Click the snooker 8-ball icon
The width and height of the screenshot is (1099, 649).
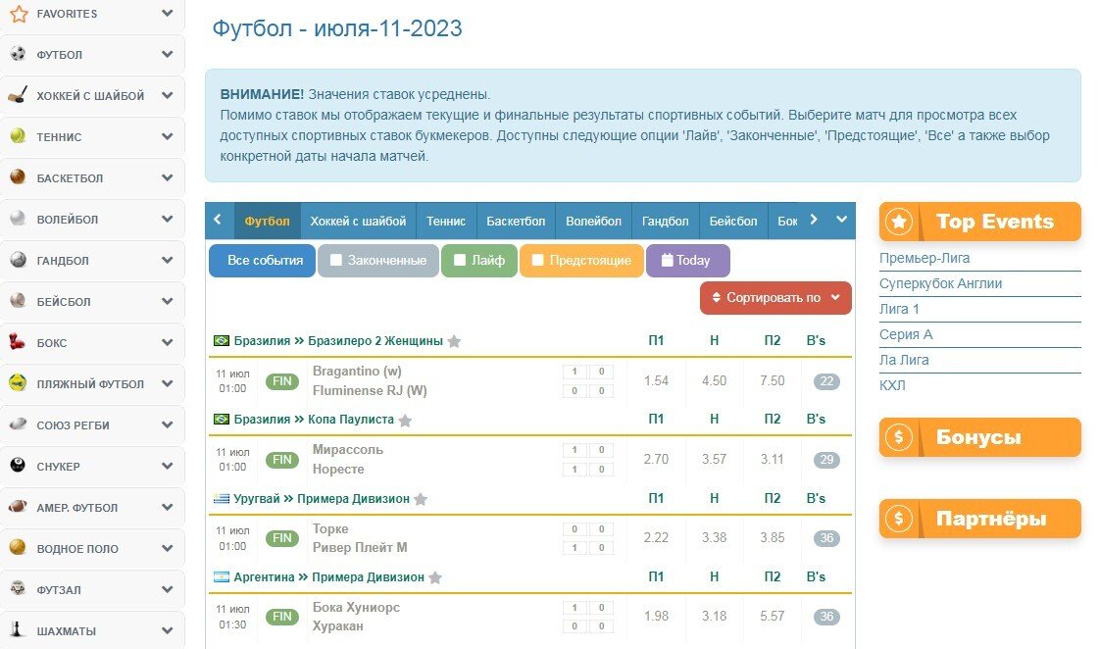pyautogui.click(x=18, y=467)
